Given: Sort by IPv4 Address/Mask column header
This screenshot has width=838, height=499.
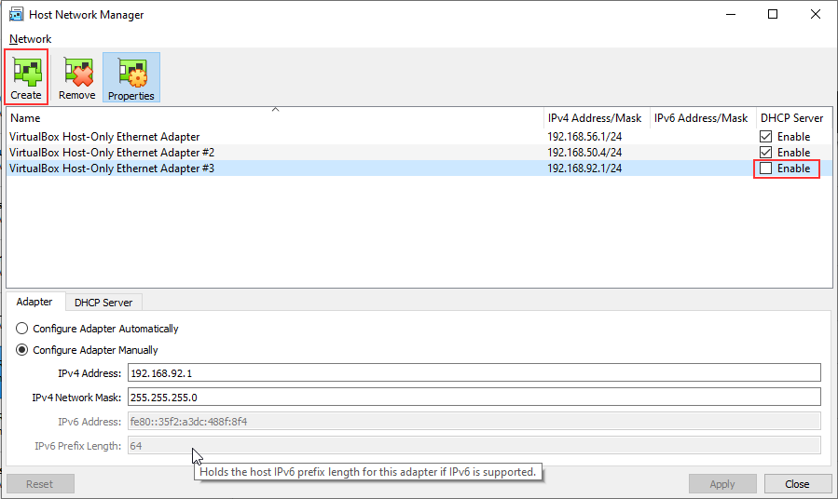Looking at the screenshot, I should pos(597,118).
